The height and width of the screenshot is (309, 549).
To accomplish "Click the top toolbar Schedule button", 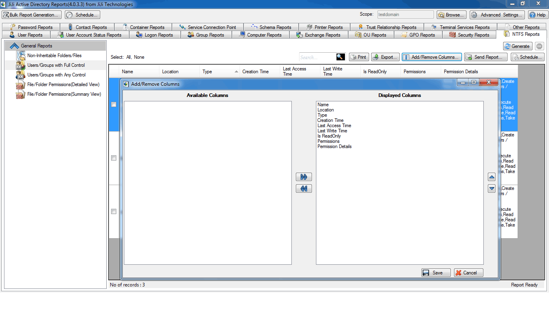I will pos(83,15).
